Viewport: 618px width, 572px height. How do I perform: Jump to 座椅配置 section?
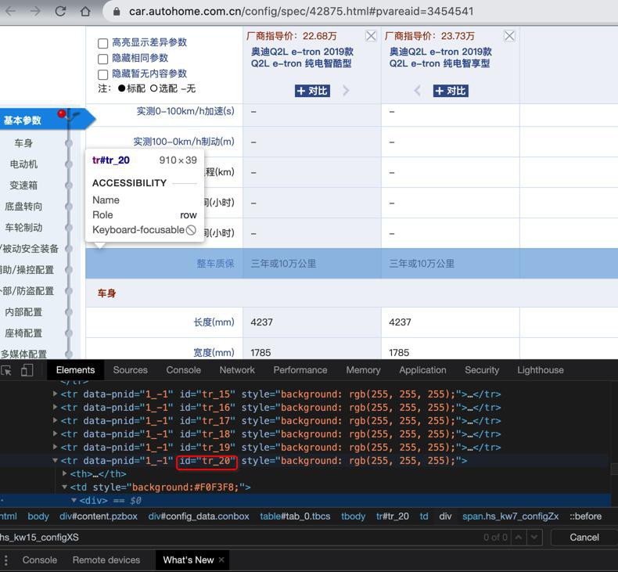[23, 333]
